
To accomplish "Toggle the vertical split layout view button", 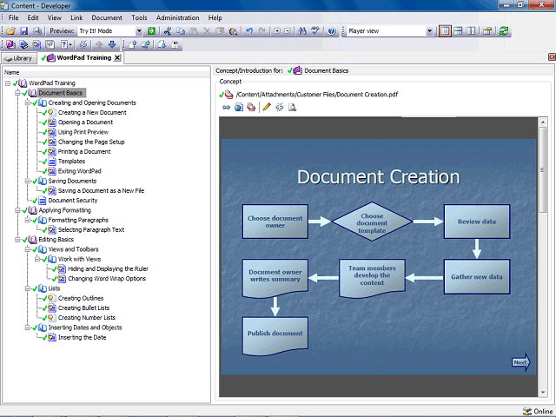I will (471, 31).
